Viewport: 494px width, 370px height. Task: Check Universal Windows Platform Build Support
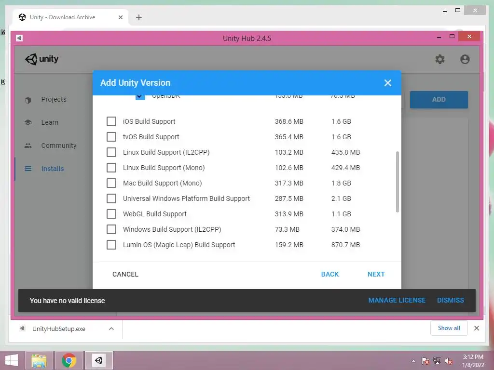coord(111,198)
